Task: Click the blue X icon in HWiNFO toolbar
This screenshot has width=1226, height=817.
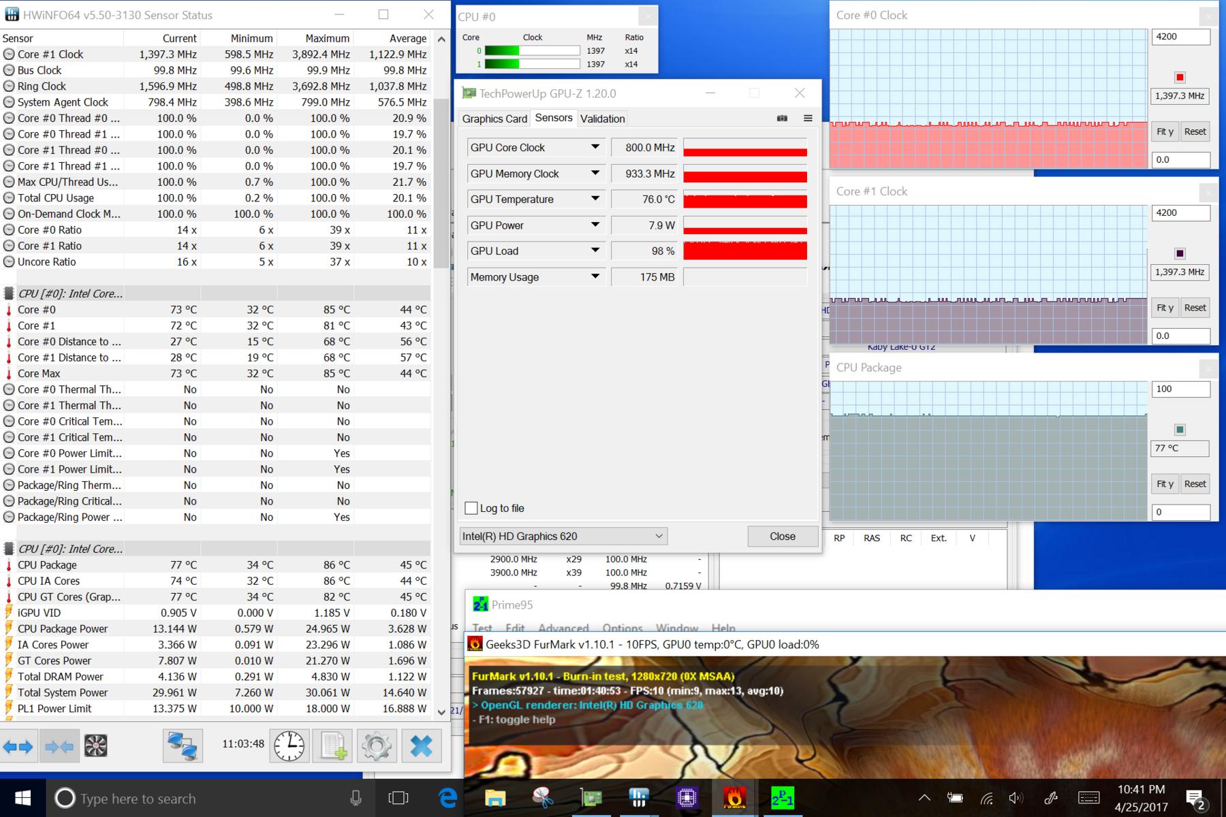Action: [x=422, y=746]
